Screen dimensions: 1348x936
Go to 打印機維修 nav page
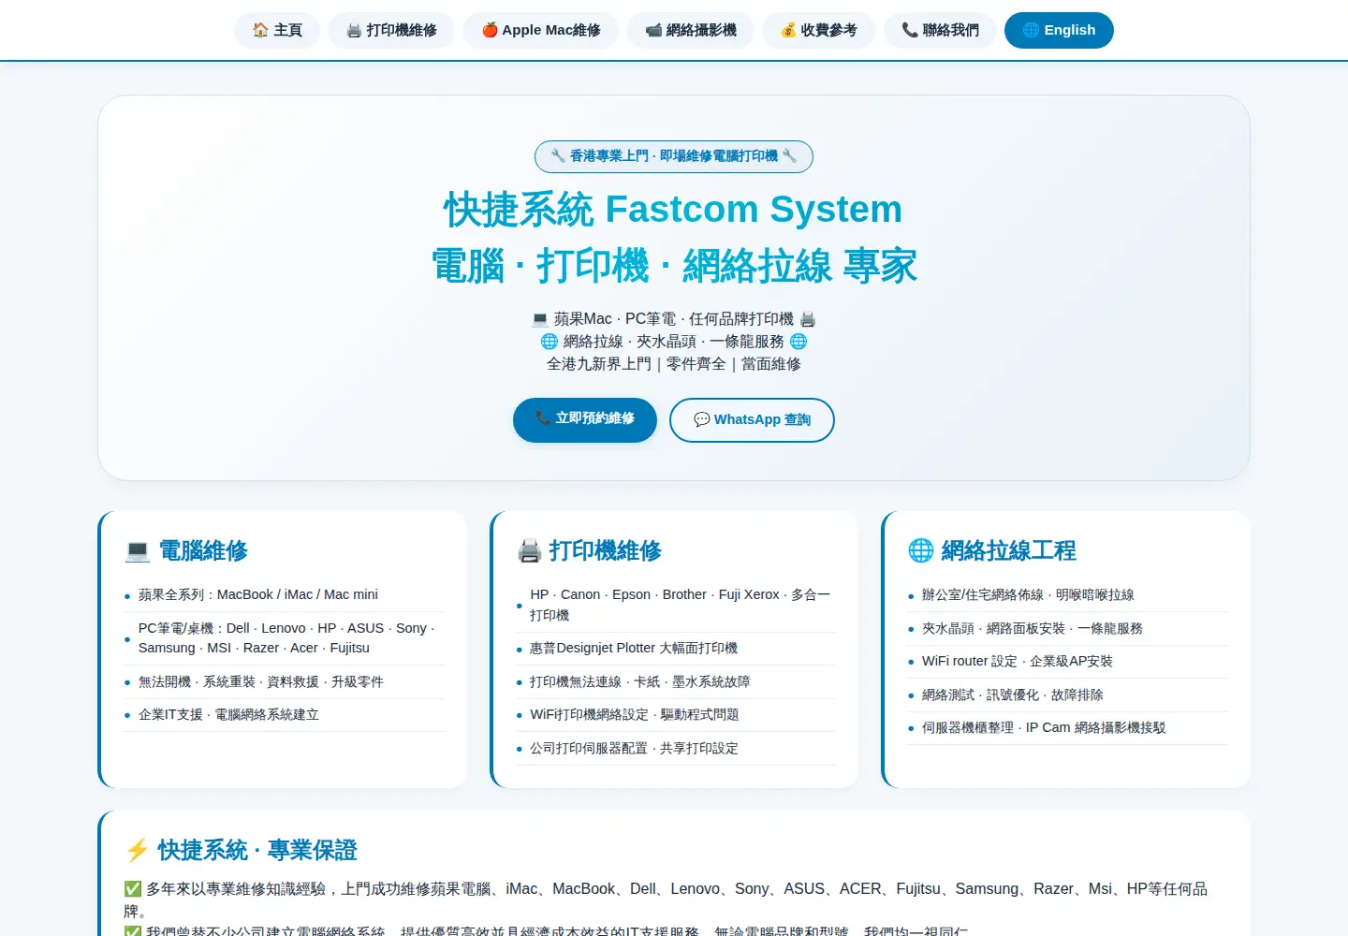tap(391, 30)
